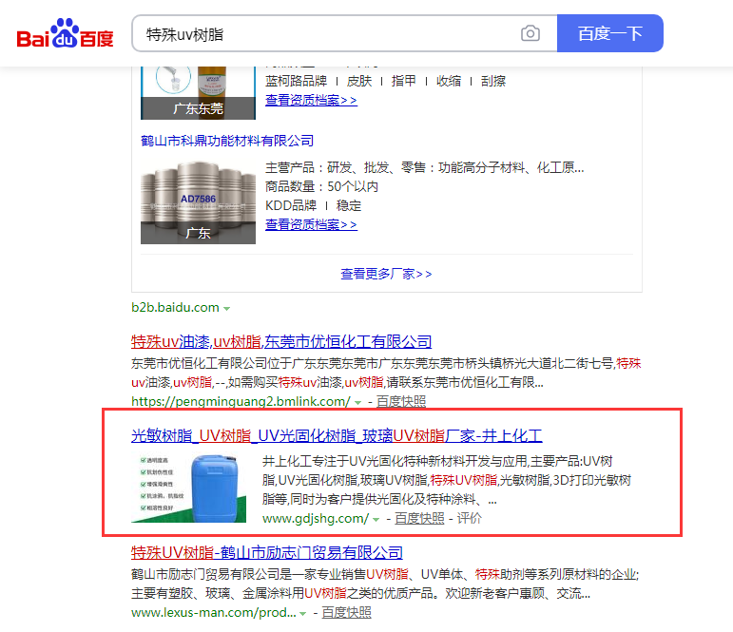Expand the dropdown arrow after www.gdjshg.com
Image resolution: width=733 pixels, height=632 pixels.
click(376, 519)
